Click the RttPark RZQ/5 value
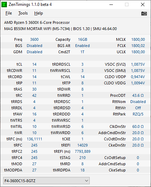The height and width of the screenshot is (187, 151). tap(138, 114)
